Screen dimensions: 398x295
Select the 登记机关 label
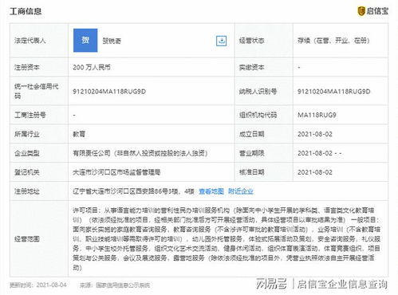27,172
